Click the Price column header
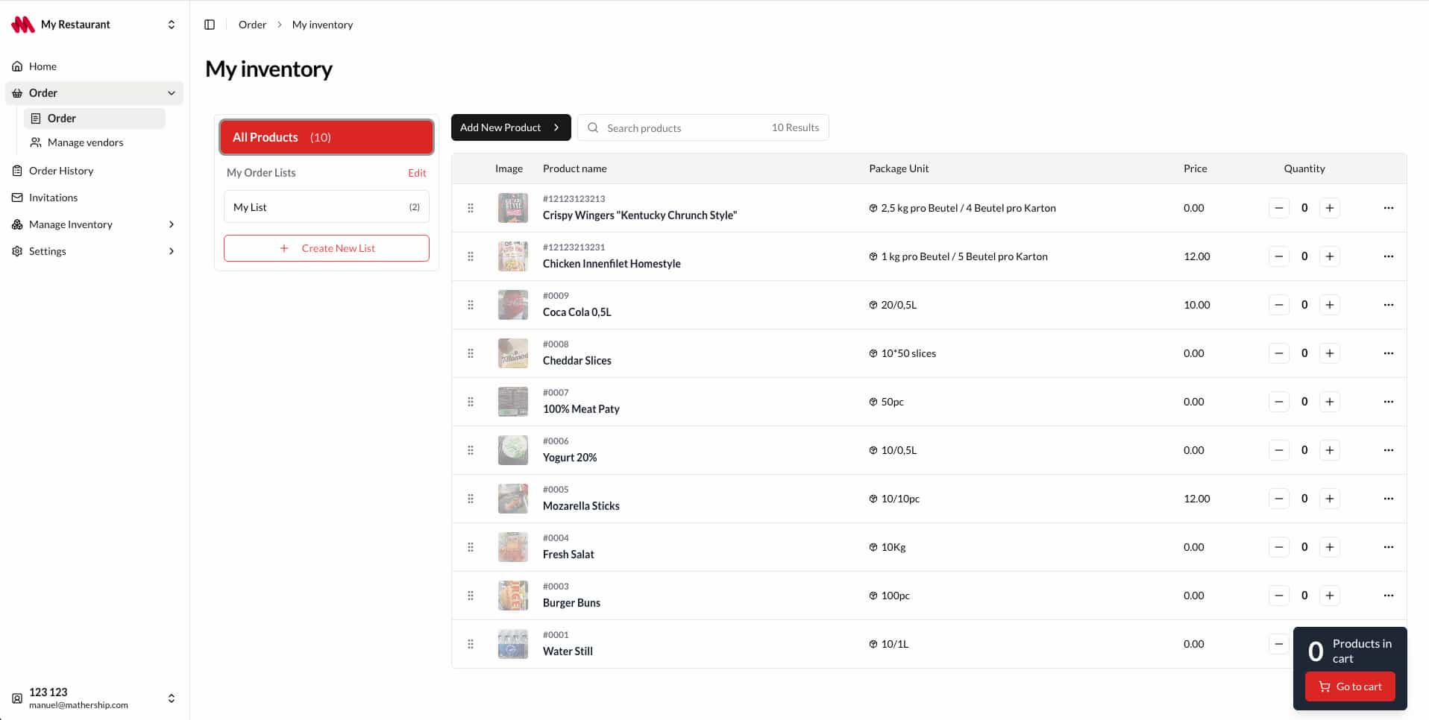The width and height of the screenshot is (1429, 720). [x=1195, y=168]
